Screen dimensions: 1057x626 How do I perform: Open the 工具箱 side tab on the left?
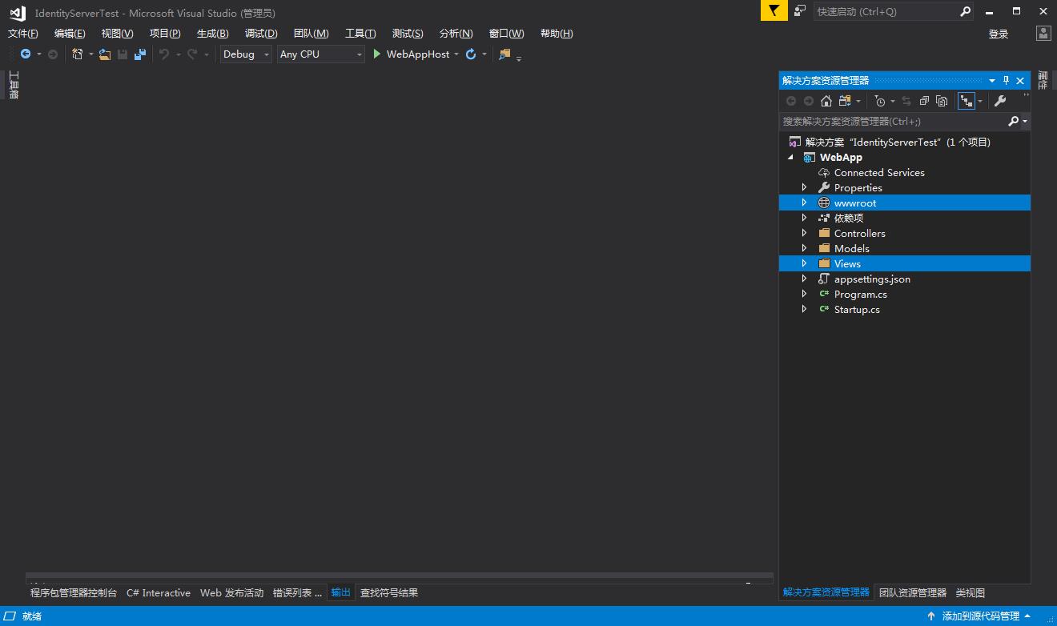tap(14, 85)
